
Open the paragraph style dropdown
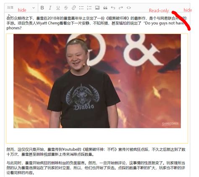[x=21, y=8]
